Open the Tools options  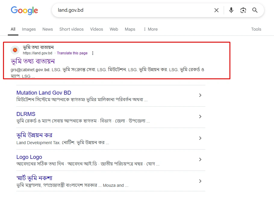(256, 29)
